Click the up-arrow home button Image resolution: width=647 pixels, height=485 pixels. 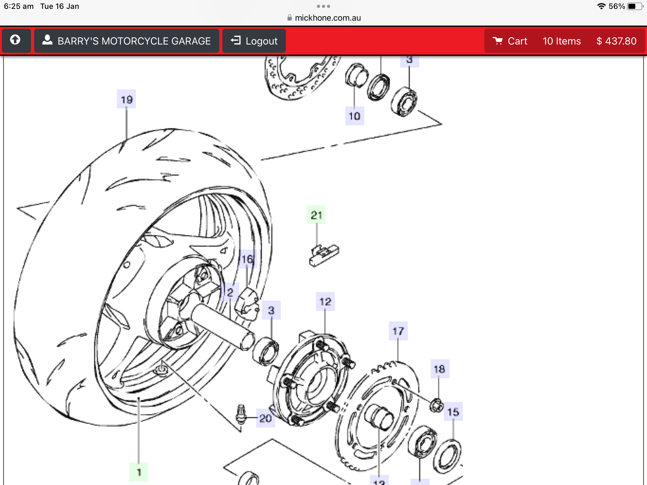tap(16, 41)
